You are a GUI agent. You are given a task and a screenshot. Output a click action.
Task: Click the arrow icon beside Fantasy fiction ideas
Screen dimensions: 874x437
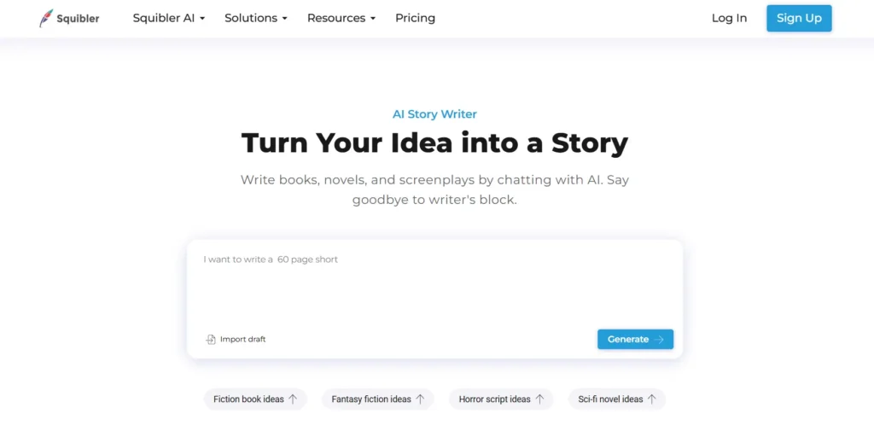[420, 399]
